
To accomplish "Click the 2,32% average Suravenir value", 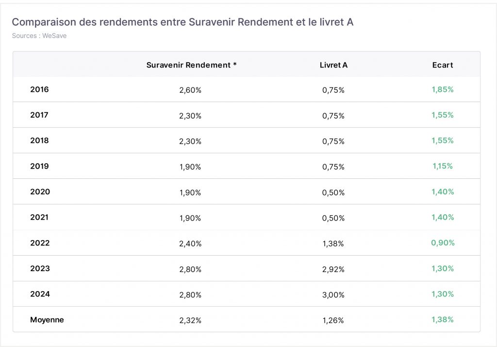I will [190, 320].
